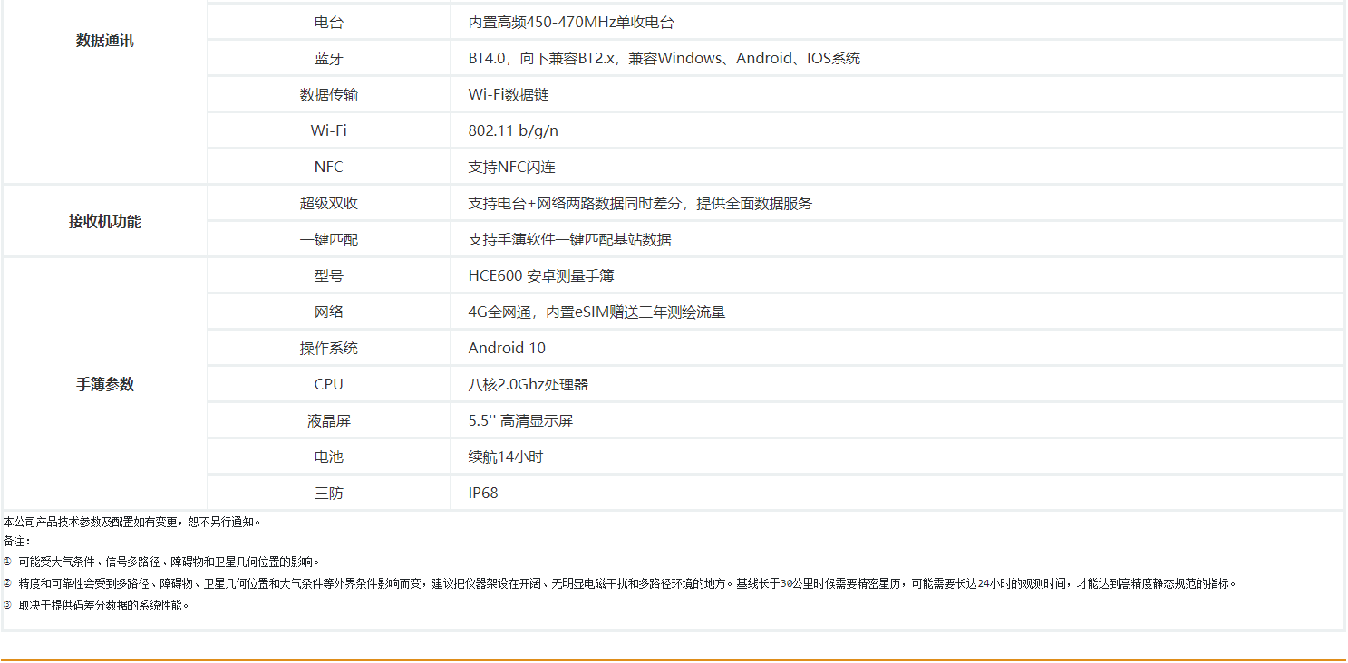Click the 450-470MHz radio specification text

[x=571, y=23]
